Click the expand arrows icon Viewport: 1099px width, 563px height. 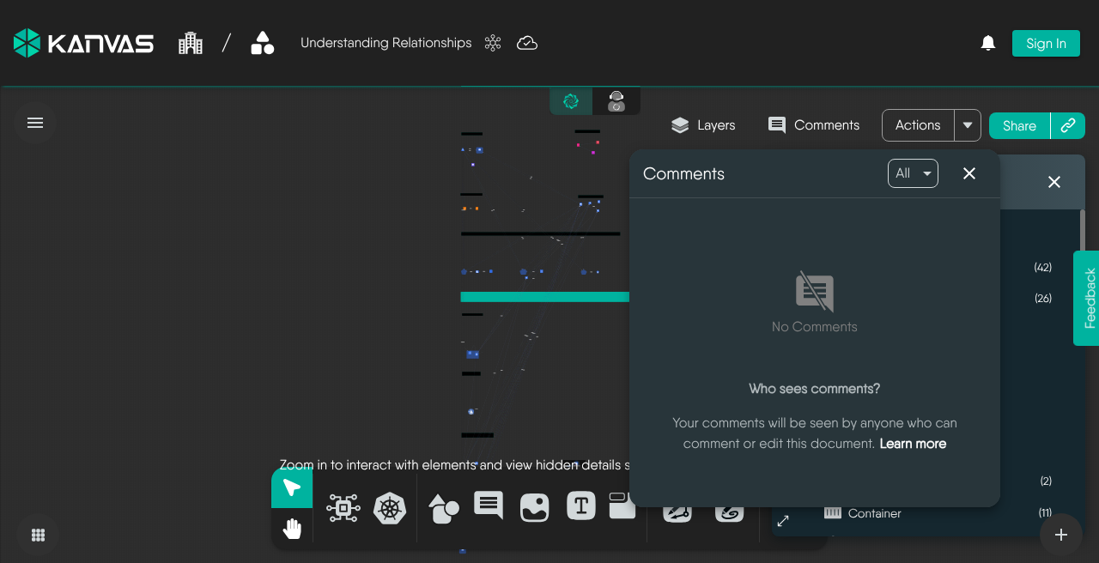[x=783, y=521]
